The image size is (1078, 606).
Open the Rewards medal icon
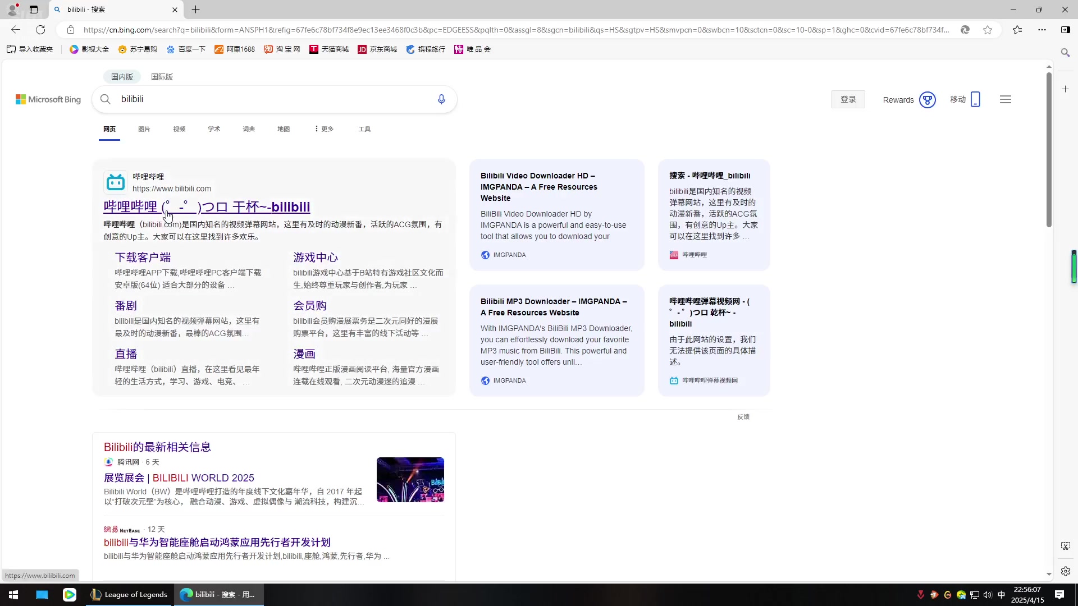(x=928, y=100)
